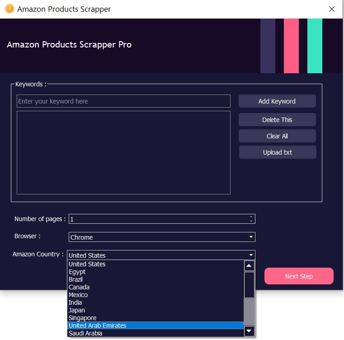Image resolution: width=344 pixels, height=340 pixels.
Task: Click the Delete This button
Action: [x=277, y=120]
